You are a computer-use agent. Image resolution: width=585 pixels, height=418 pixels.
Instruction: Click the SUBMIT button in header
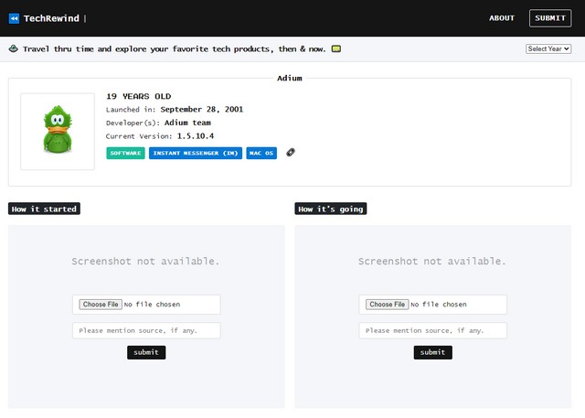(x=550, y=18)
